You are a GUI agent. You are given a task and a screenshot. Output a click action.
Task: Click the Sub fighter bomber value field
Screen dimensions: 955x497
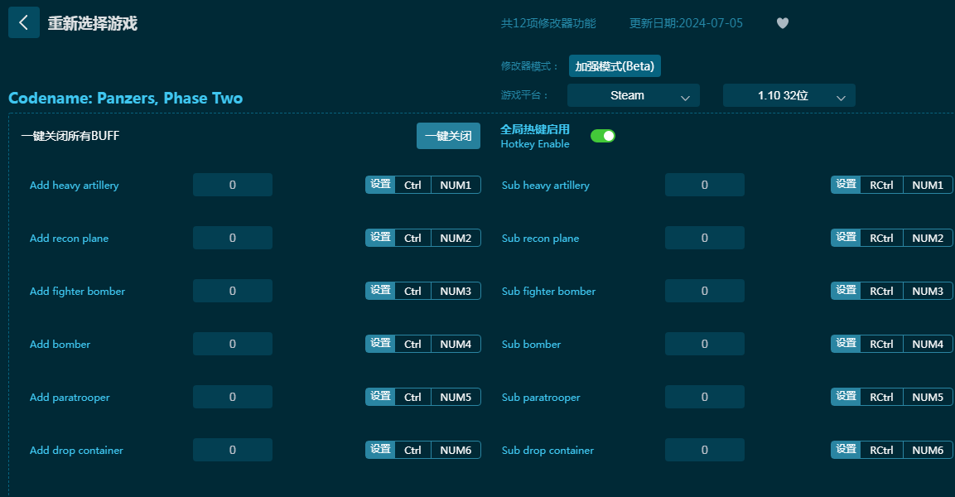pyautogui.click(x=705, y=291)
